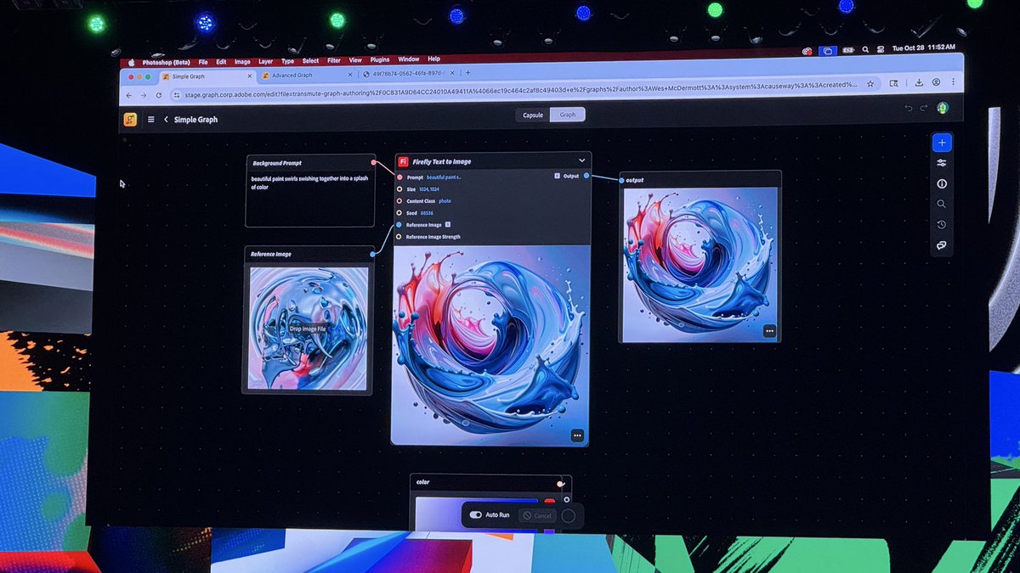The image size is (1020, 573).
Task: Click the Drop Image File thumbnail
Action: pyautogui.click(x=309, y=329)
